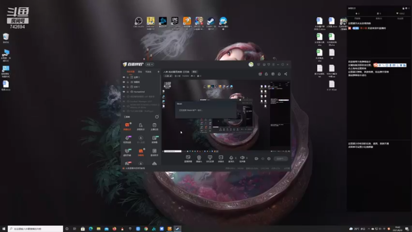This screenshot has width=412, height=232.
Task: Click the round icon beside the 工具箱 header
Action: pyautogui.click(x=157, y=117)
